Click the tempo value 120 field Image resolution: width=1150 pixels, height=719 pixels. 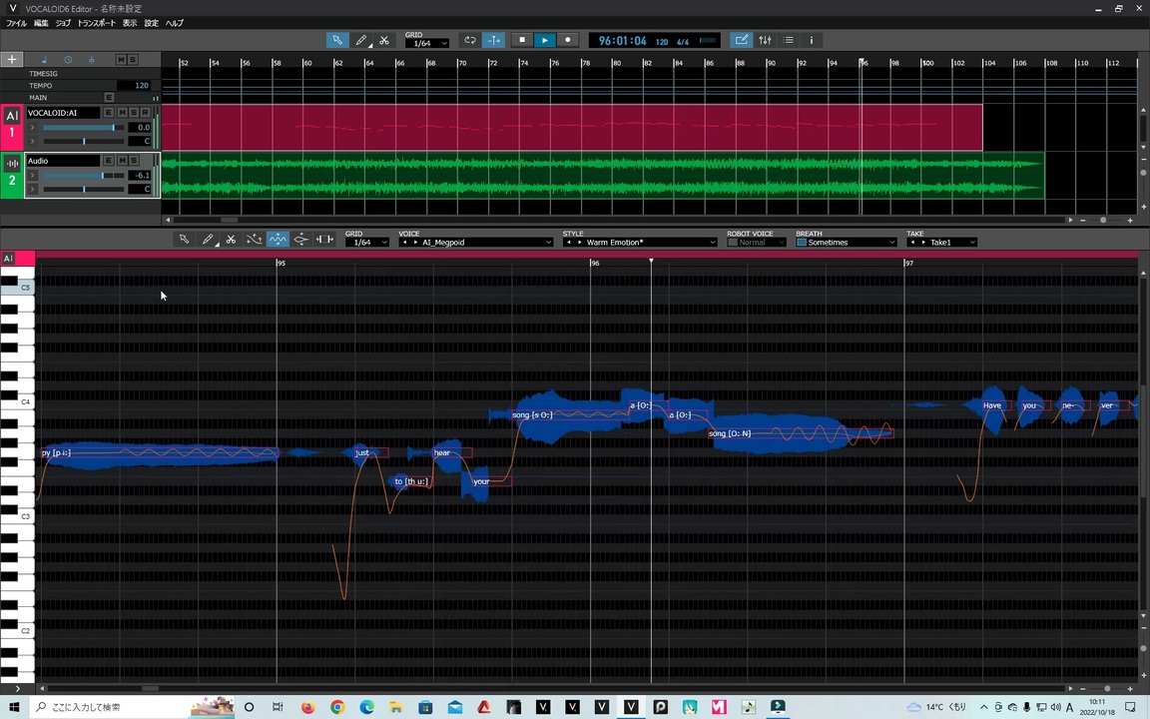pyautogui.click(x=140, y=86)
